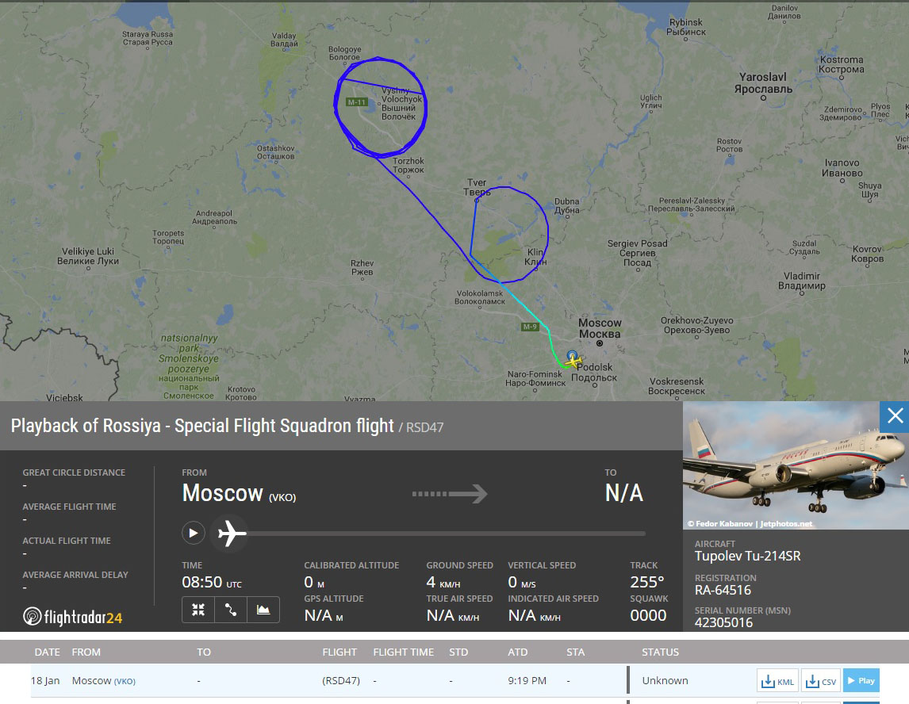
Task: Start playback with the circular play button
Action: point(193,533)
